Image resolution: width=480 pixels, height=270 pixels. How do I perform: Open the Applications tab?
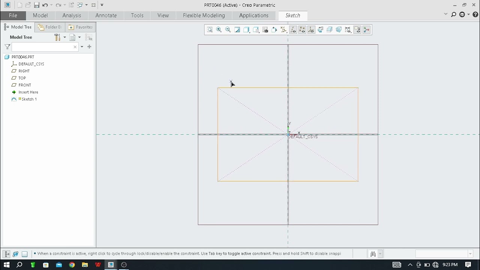254,15
